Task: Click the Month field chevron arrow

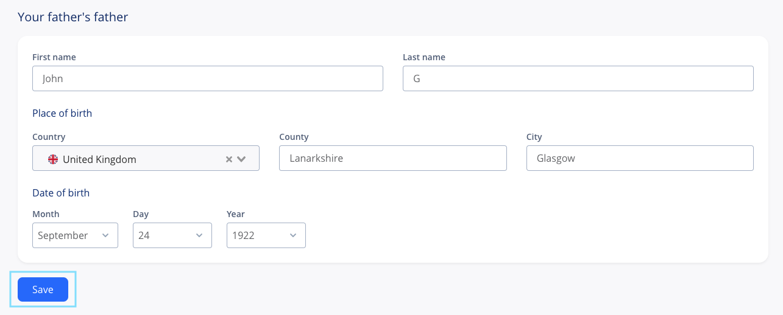Action: (x=105, y=235)
